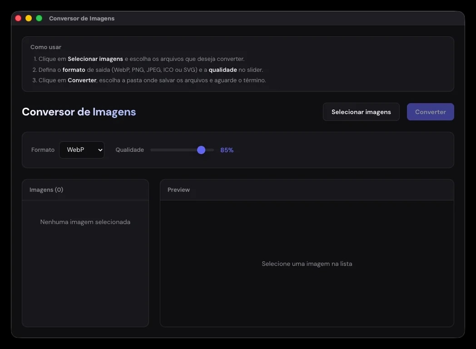Click the 'Como usar' heading
Image resolution: width=476 pixels, height=349 pixels.
click(46, 47)
